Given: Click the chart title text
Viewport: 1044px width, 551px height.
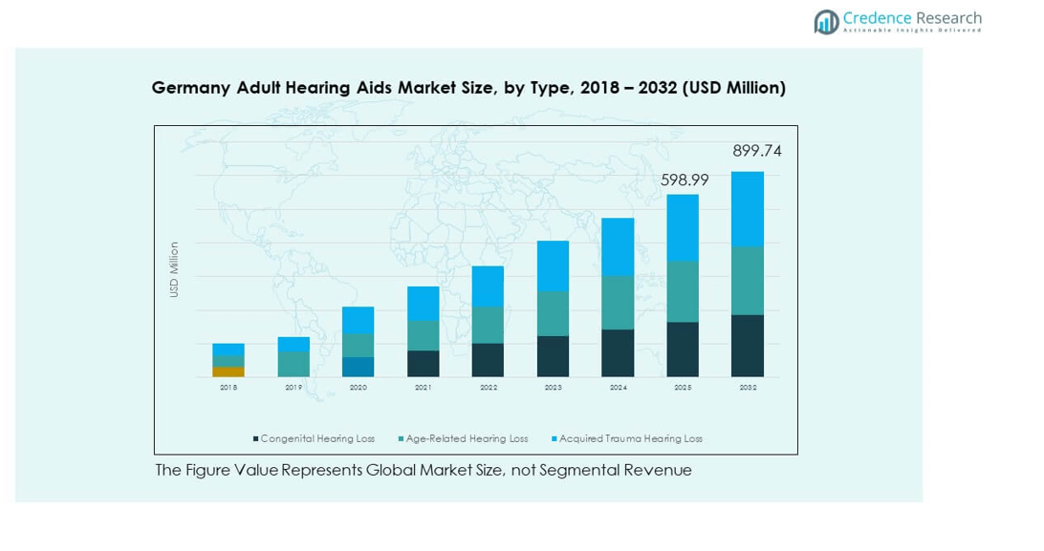Looking at the screenshot, I should pyautogui.click(x=468, y=88).
